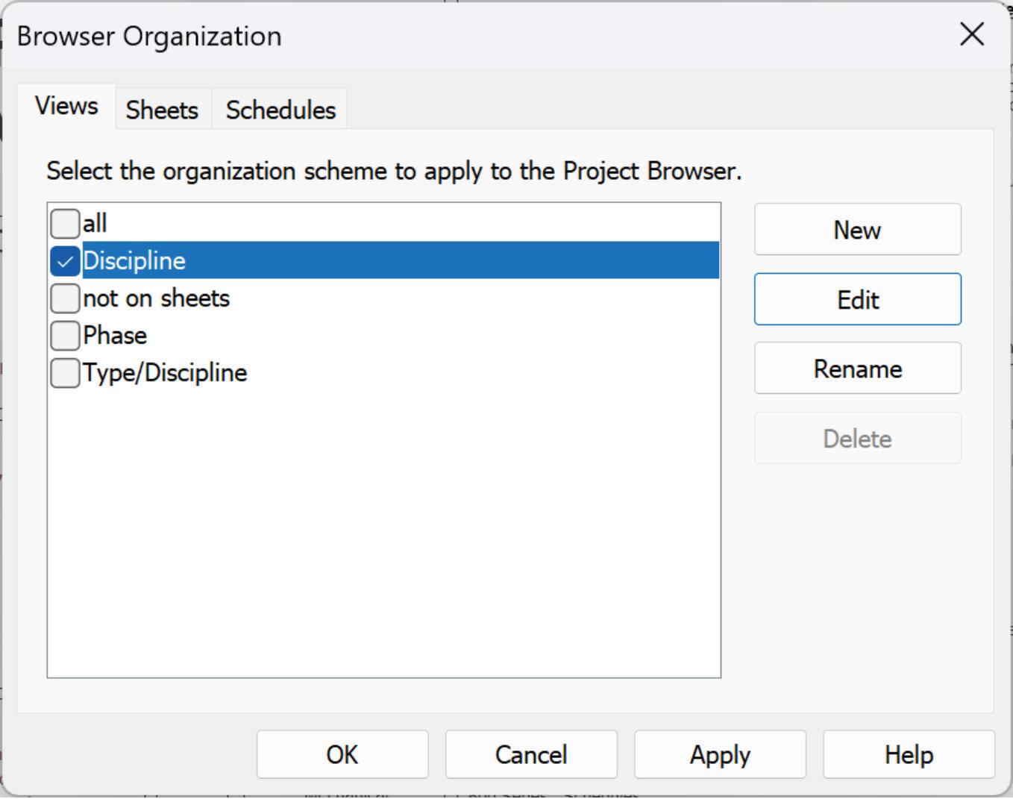This screenshot has width=1013, height=799.
Task: Click Rename to rename scheme
Action: pos(857,369)
